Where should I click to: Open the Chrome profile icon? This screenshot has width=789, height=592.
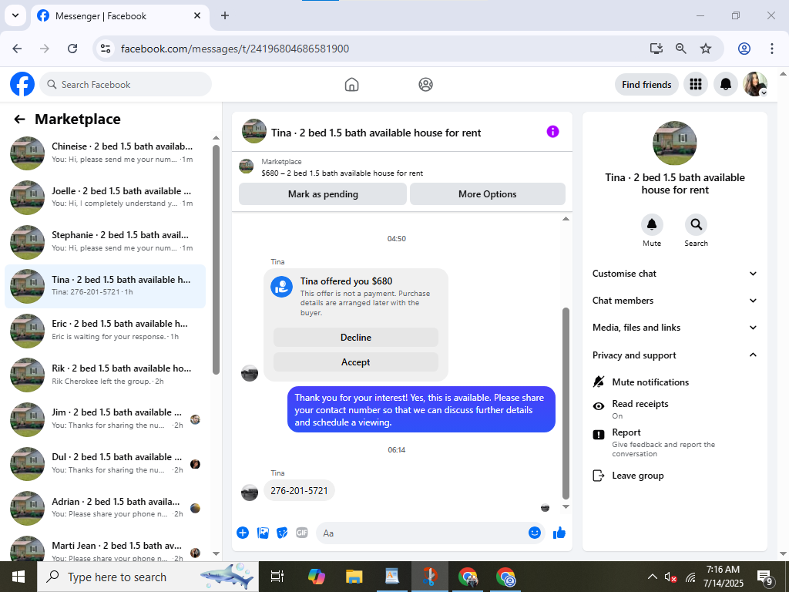744,49
